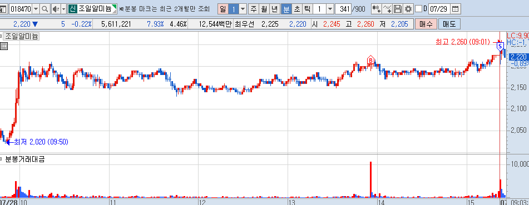This screenshot has height=205, width=529.
Task: Click the add line indicator icon
Action: click(387, 9)
